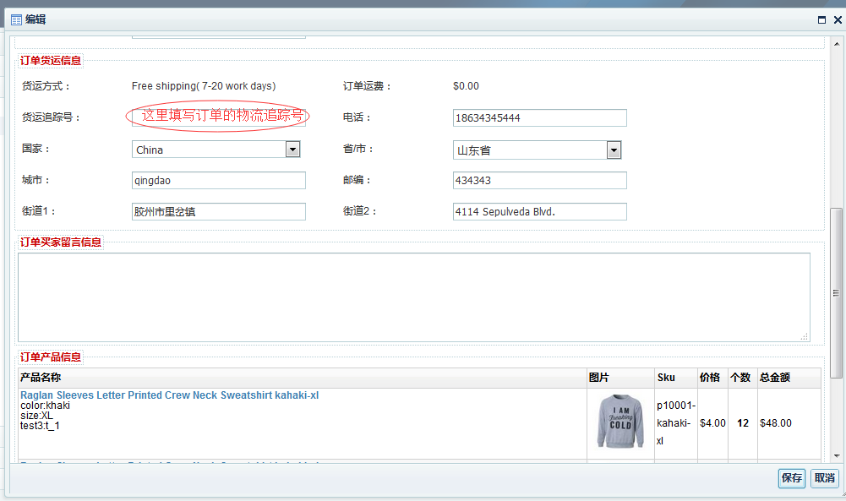Click the tracking number input field
The image size is (846, 501).
click(219, 117)
